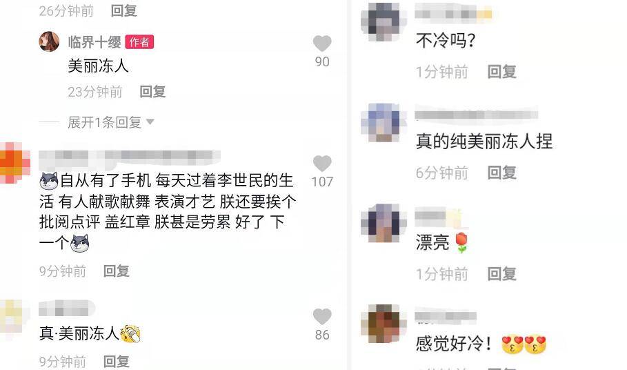Reply to the 真·美丽冻人 comment

point(117,361)
